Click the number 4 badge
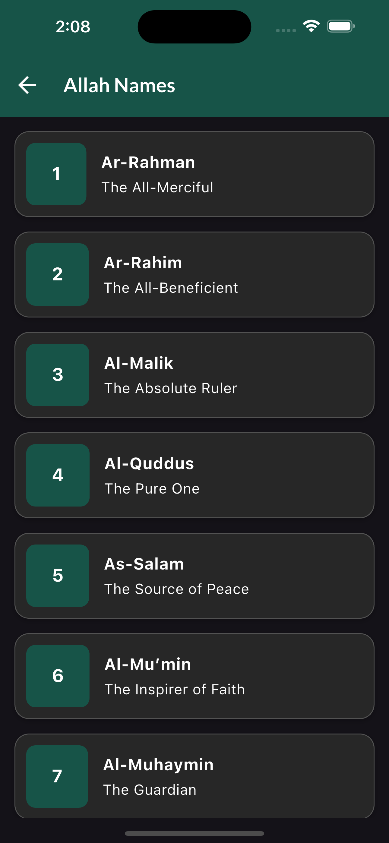 (58, 475)
